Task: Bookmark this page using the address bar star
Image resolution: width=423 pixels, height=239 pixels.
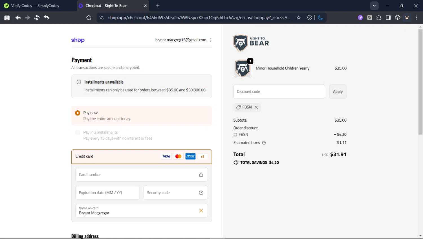Action: (x=299, y=18)
